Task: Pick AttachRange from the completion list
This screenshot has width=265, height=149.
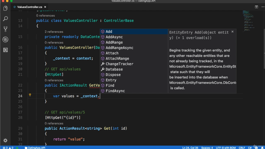Action: click(x=134, y=59)
